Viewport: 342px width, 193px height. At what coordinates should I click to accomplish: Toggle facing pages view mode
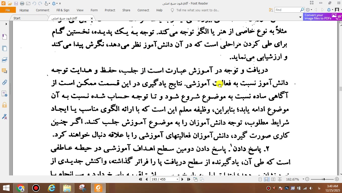click(x=273, y=179)
